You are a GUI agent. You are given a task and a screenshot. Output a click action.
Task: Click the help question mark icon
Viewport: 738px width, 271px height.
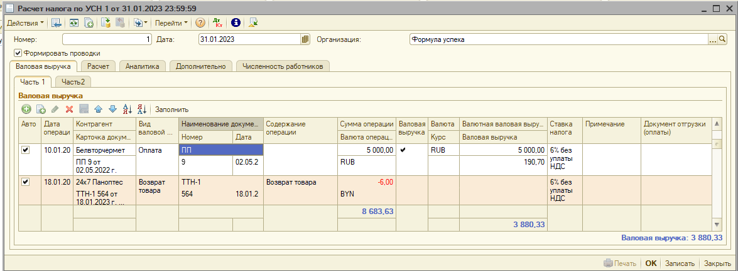pos(200,23)
